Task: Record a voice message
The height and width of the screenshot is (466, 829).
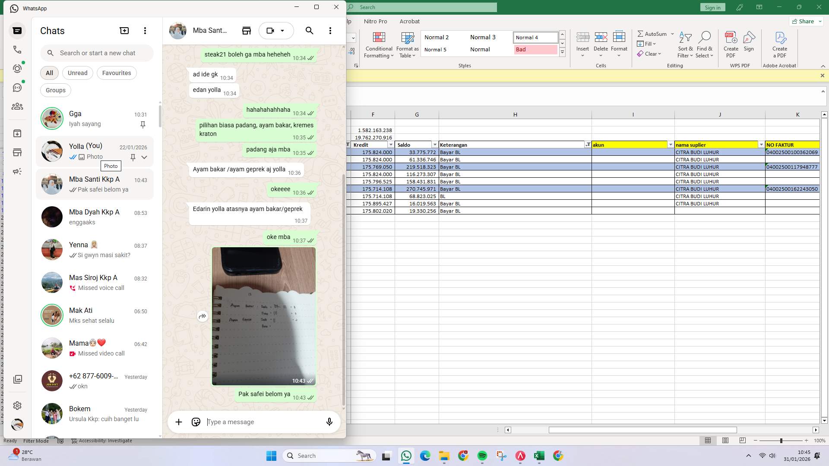Action: (329, 422)
